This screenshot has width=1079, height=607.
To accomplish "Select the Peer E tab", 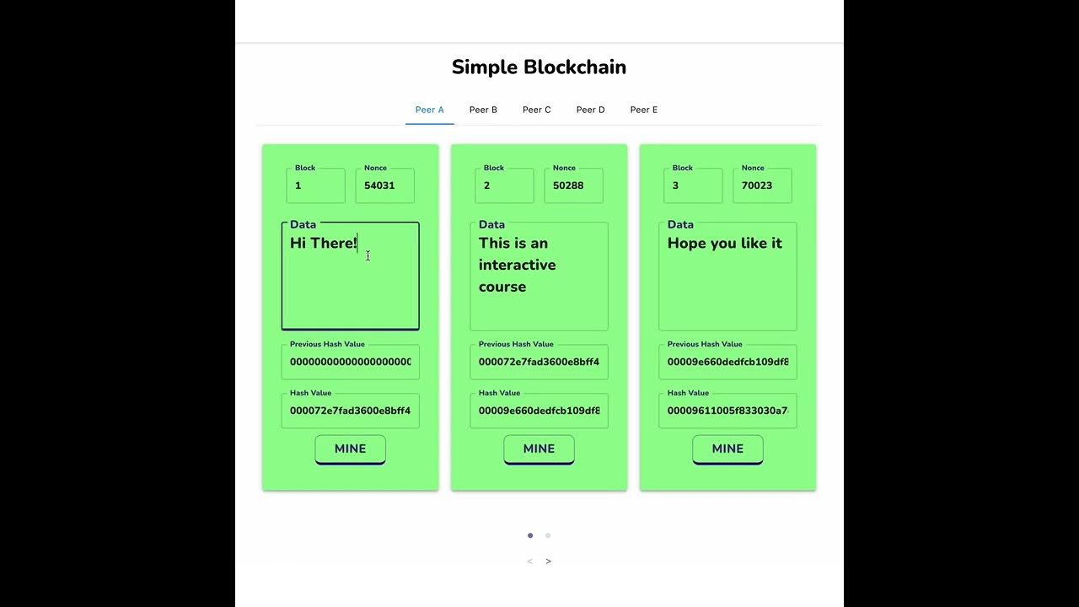I will pos(643,110).
